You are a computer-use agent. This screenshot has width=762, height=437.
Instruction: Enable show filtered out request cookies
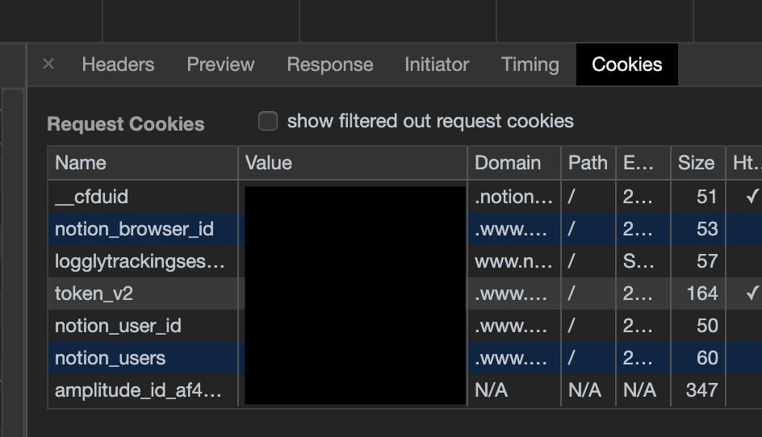coord(268,121)
